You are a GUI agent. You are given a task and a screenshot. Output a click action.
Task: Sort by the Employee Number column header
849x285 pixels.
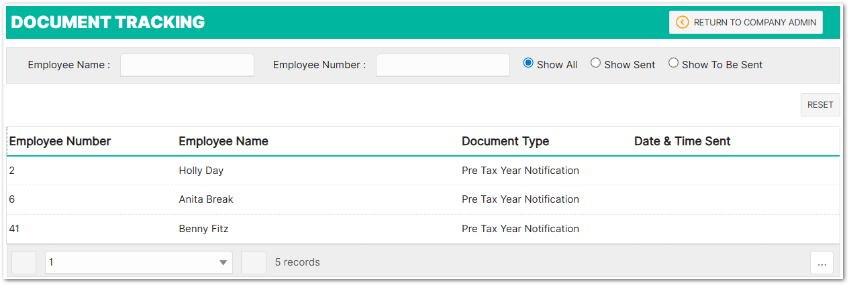(60, 141)
